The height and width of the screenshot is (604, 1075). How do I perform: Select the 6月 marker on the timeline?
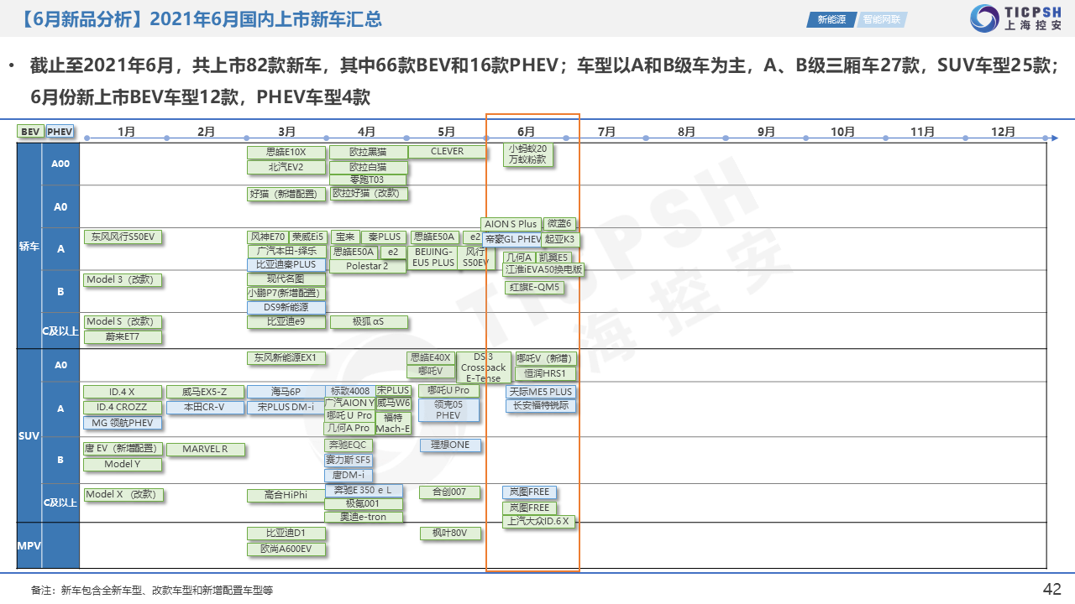click(x=527, y=132)
